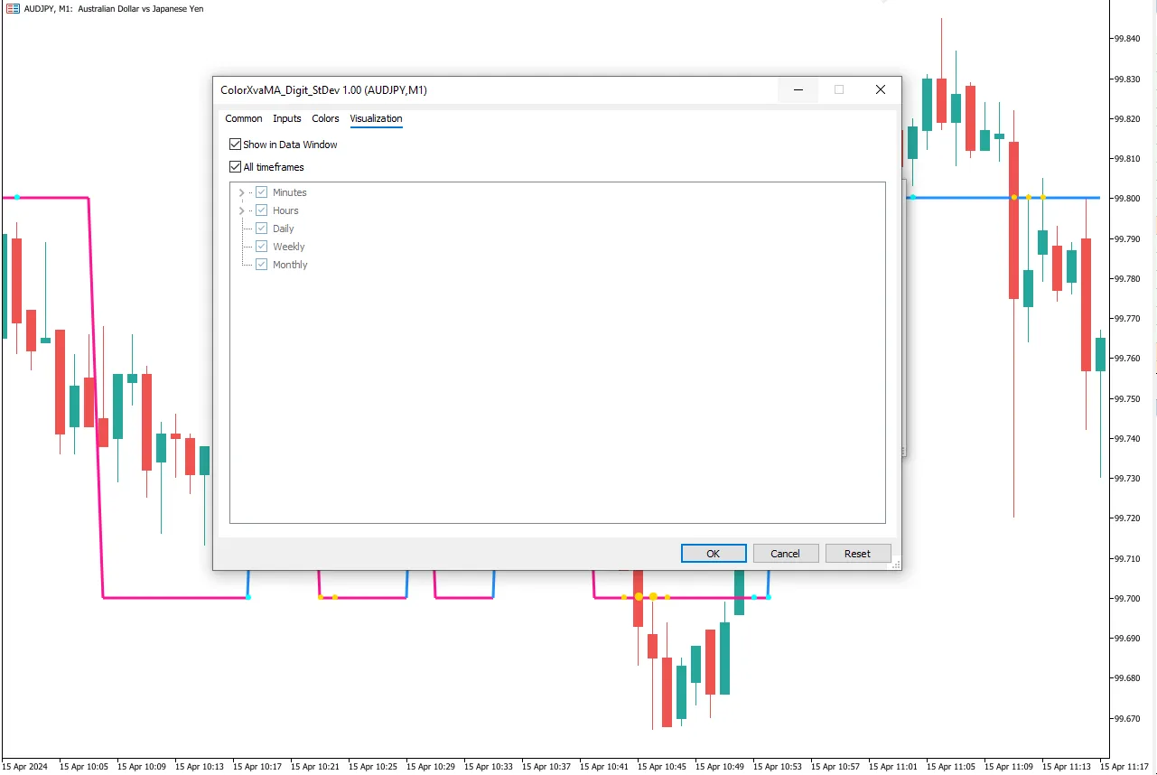
Task: Toggle Show in Data Window checkbox
Action: tap(235, 145)
